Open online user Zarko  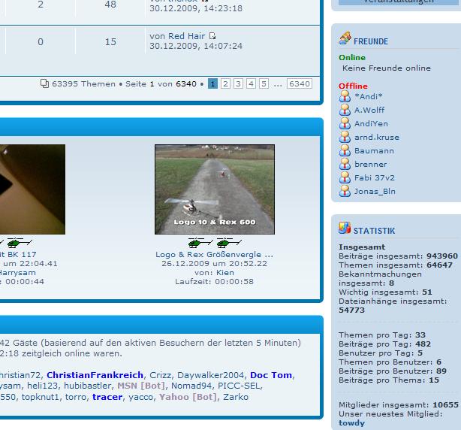pyautogui.click(x=236, y=397)
